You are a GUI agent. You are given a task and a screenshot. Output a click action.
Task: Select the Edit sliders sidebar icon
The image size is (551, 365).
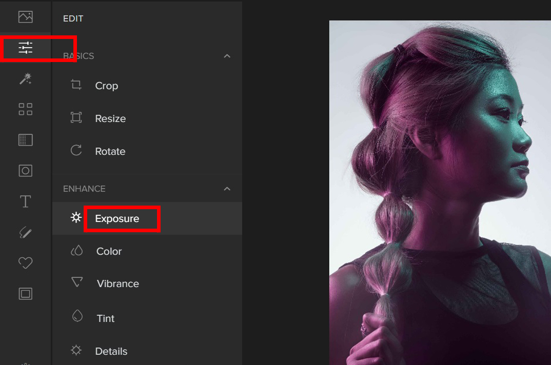[25, 48]
